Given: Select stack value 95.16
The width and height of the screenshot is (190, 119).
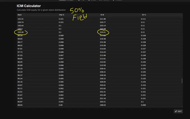Looking at the screenshot, I should [x=20, y=82].
